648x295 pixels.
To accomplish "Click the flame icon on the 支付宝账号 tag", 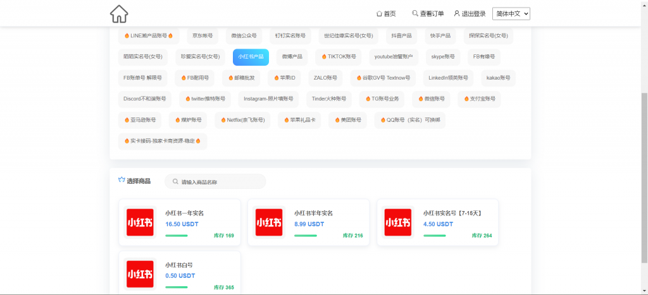I will pos(466,99).
